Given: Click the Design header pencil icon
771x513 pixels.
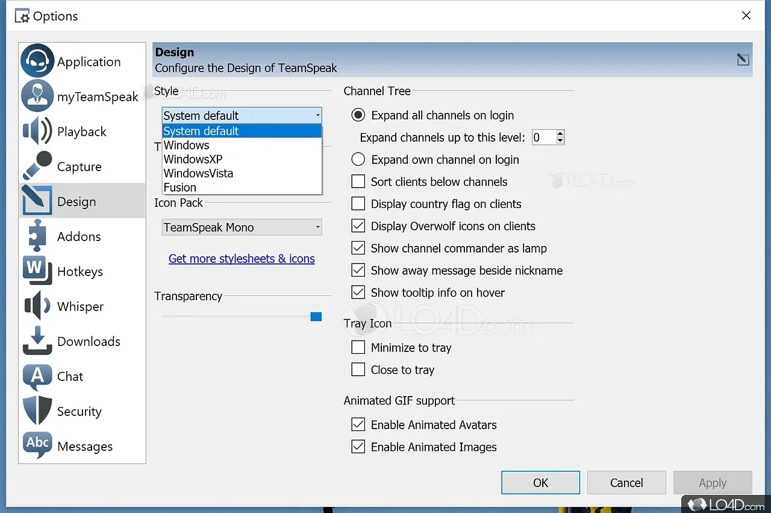Looking at the screenshot, I should coord(743,59).
